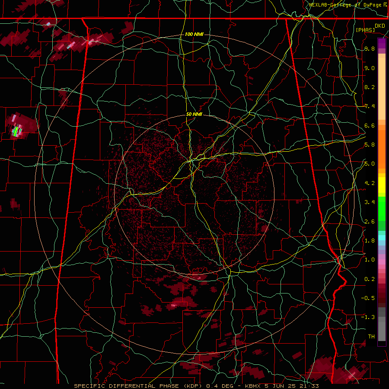This screenshot has height=389, width=389.
Task: Select the 9.0 scale value
Action: 370,68
